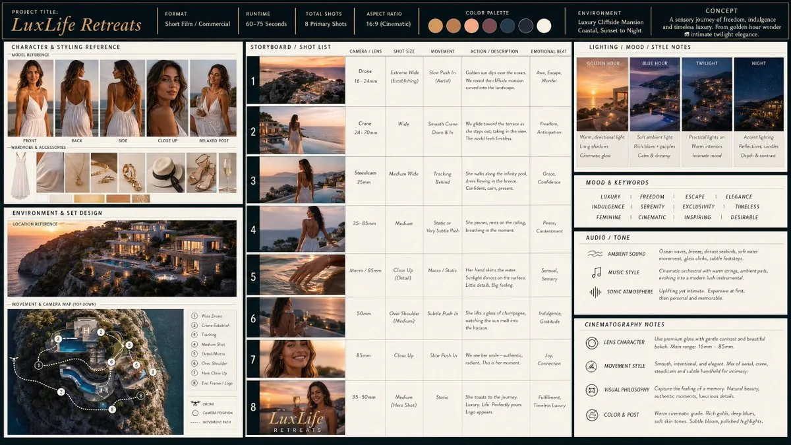
Task: Click 'Detail/Macro' in the map legend
Action: click(x=214, y=354)
